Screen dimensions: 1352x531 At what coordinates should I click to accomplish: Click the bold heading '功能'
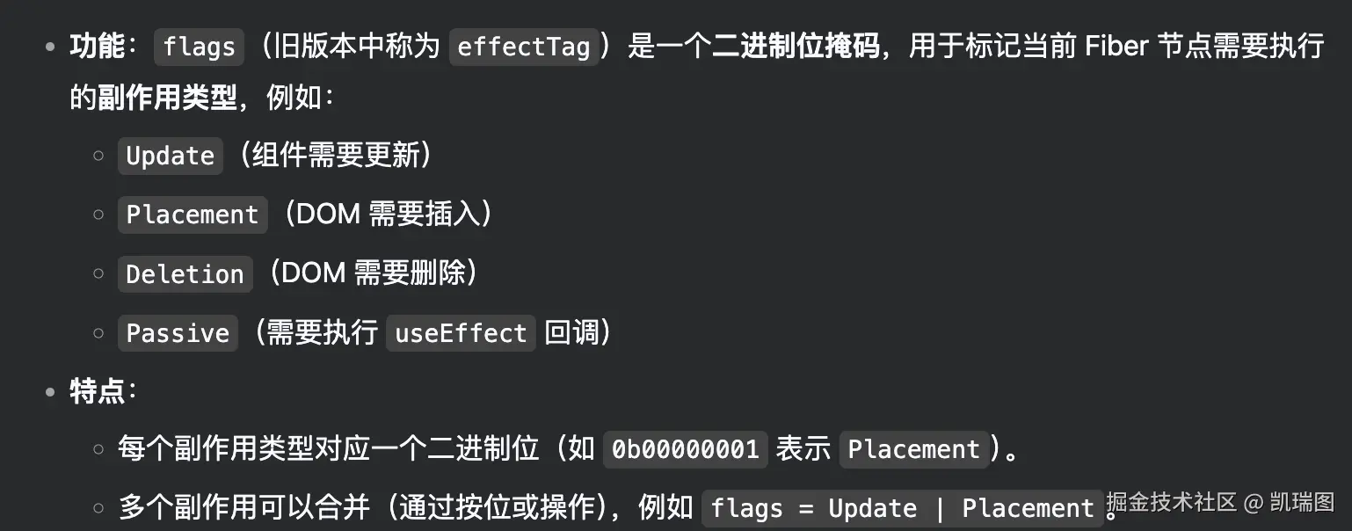tap(97, 46)
